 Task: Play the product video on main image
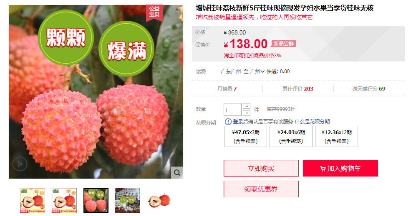click(x=20, y=164)
